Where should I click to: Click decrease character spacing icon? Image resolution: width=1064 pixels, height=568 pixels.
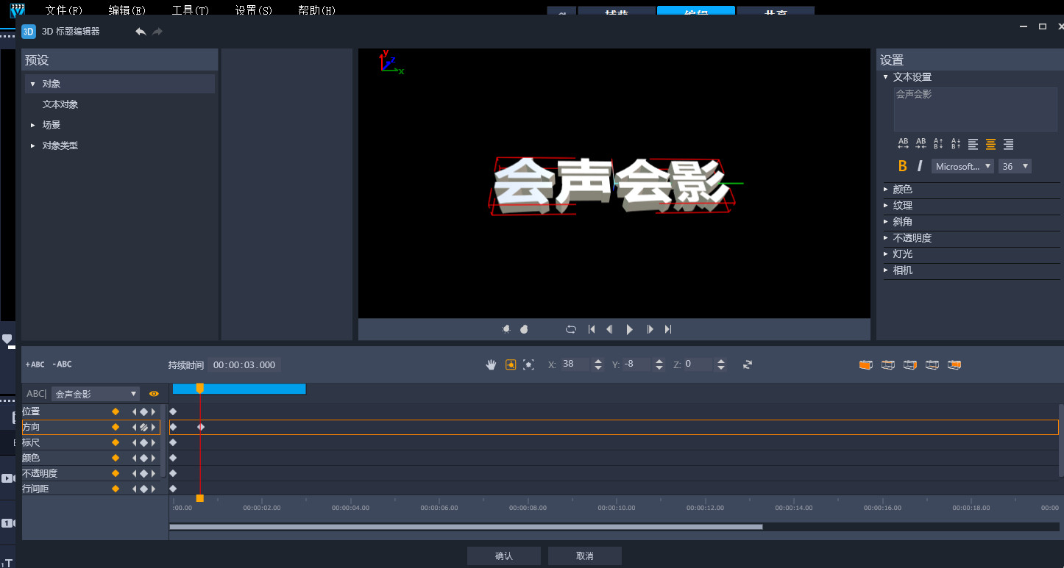(921, 144)
